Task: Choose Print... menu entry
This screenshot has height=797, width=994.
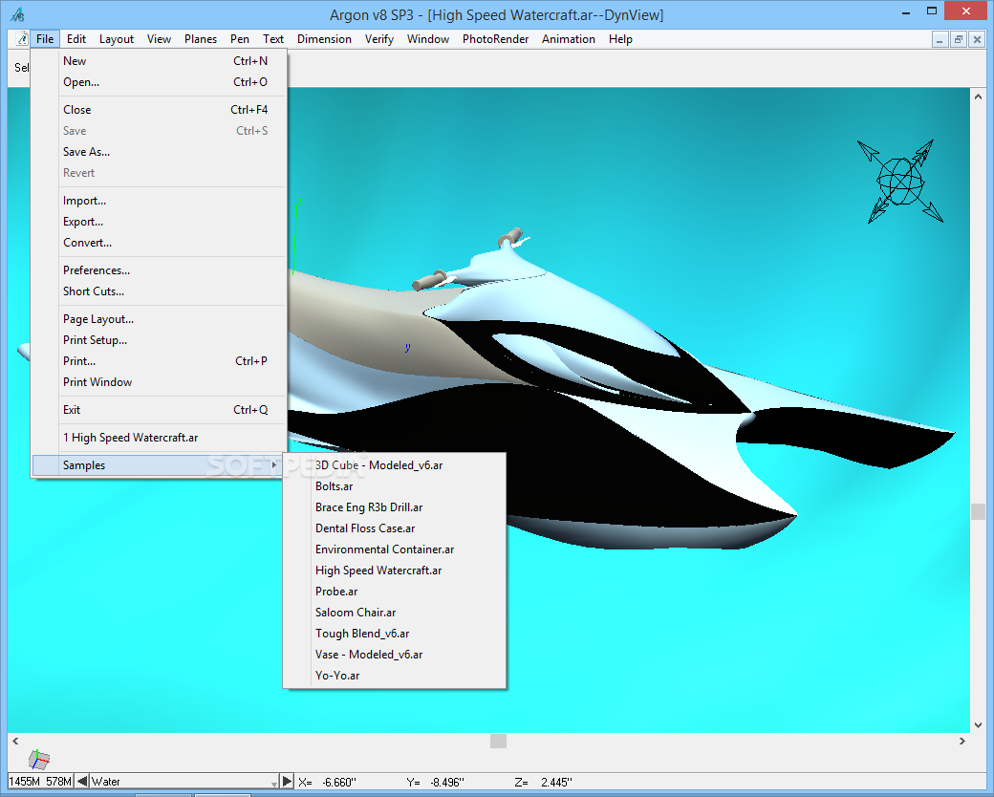Action: (159, 361)
